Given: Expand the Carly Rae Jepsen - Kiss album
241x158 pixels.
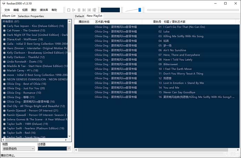Looking at the screenshot, I should coord(4,26).
